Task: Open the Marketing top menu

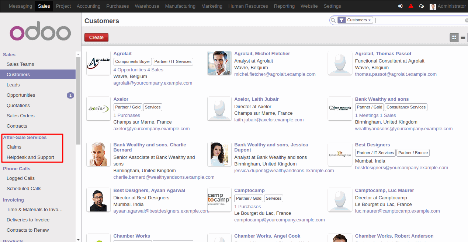Action: [212, 6]
